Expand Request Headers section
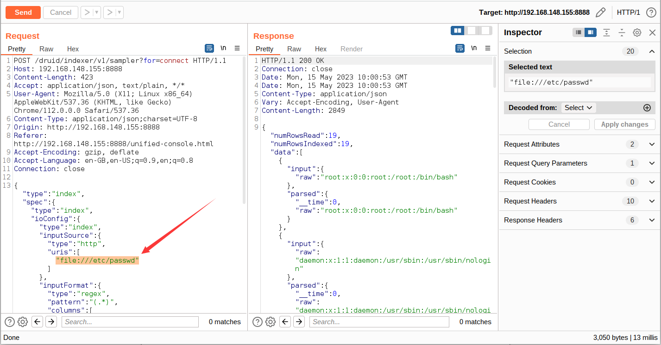661x345 pixels. click(x=580, y=201)
